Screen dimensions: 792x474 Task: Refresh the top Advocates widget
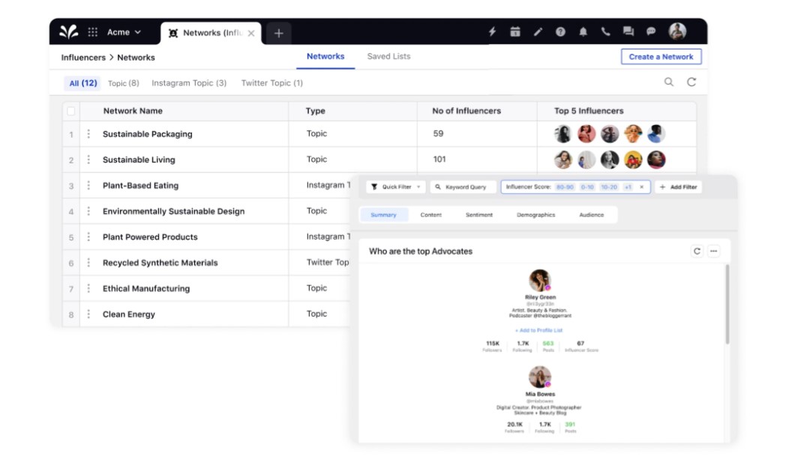tap(697, 252)
